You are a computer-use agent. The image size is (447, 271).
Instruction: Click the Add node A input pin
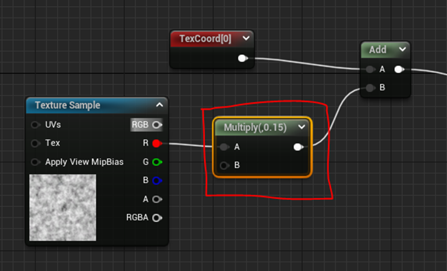click(x=370, y=69)
